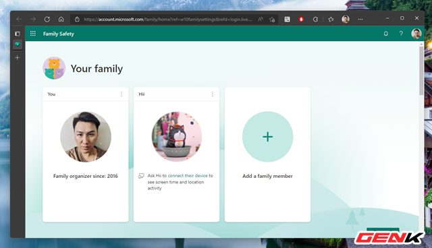Open more options on the You card
Screen dimensions: 432x248
coord(122,94)
